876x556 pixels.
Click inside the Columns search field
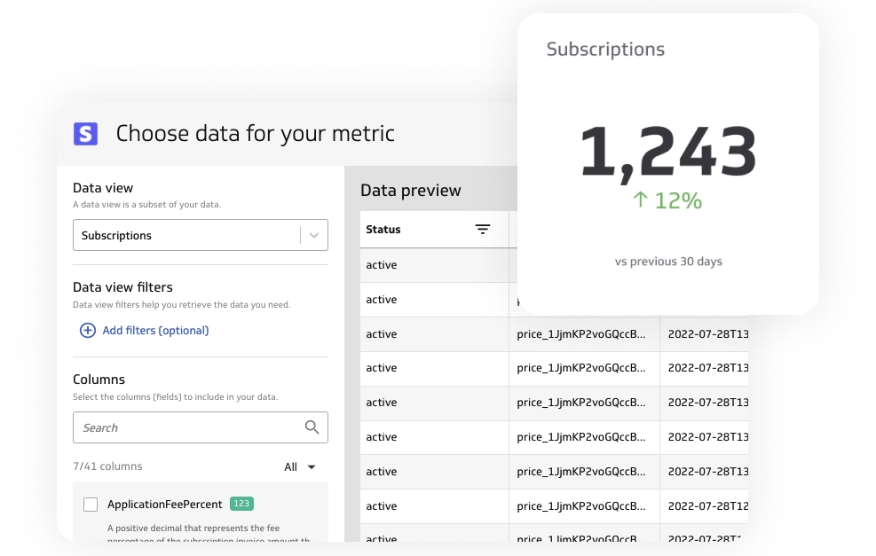tap(178, 427)
